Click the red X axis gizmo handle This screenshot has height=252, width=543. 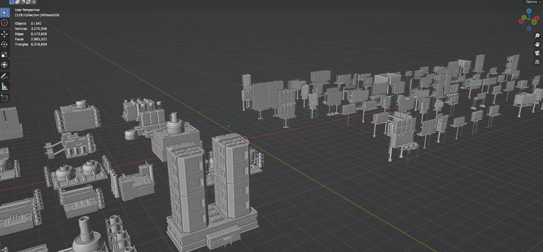(537, 18)
